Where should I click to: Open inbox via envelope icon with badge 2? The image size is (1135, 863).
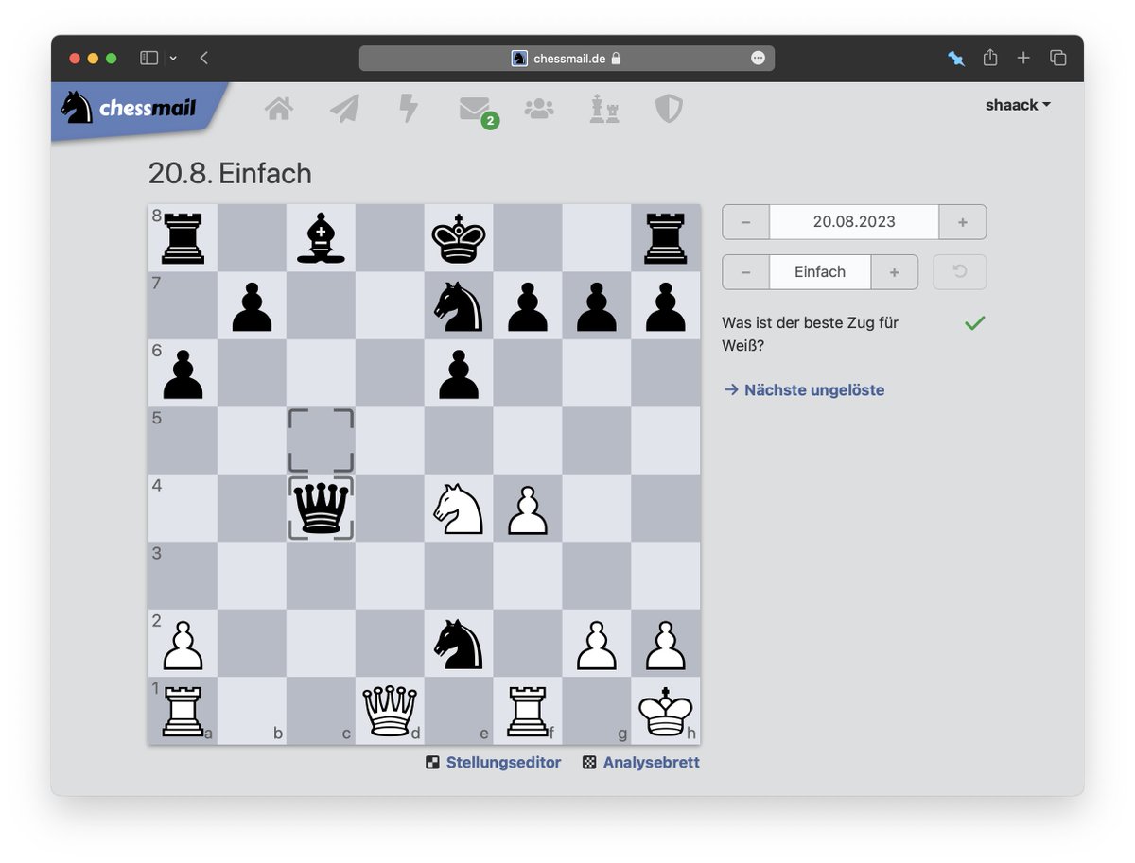(x=474, y=108)
